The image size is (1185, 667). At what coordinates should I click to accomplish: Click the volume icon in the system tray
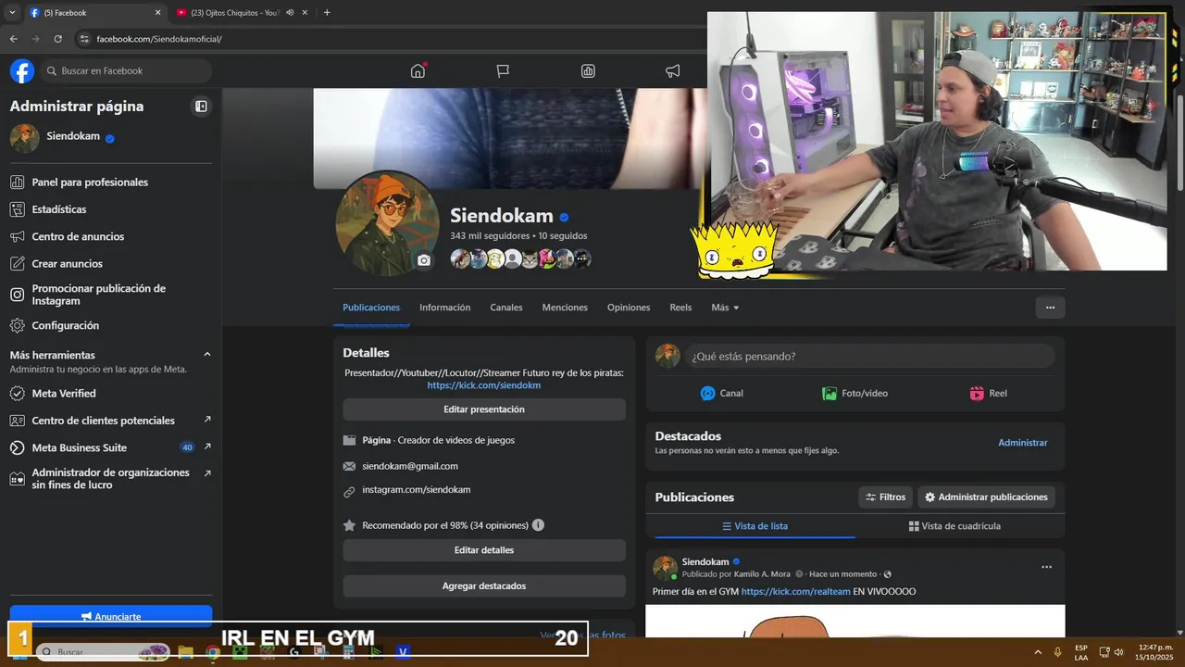[x=1119, y=652]
